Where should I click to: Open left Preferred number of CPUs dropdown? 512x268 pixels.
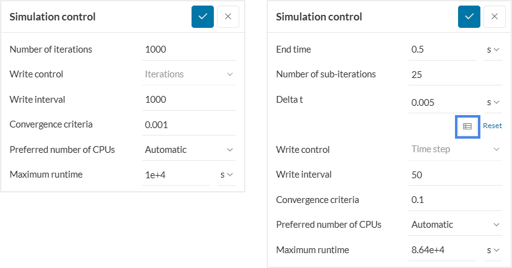point(188,149)
